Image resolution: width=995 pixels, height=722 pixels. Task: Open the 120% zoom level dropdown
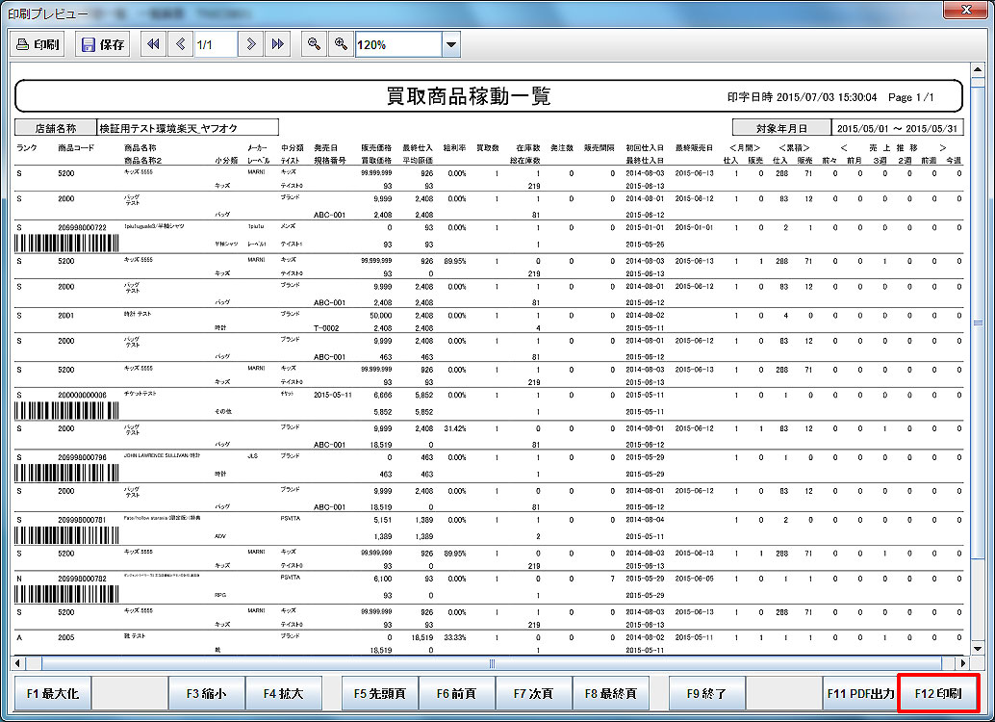click(x=450, y=44)
